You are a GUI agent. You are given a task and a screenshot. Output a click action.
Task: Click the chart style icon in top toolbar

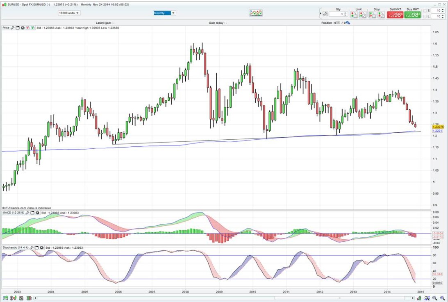click(256, 13)
